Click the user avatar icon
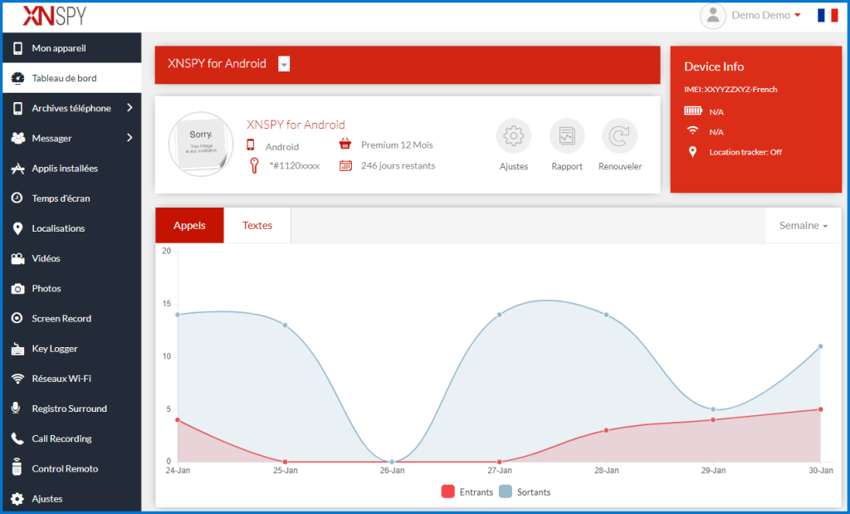The height and width of the screenshot is (514, 850). pos(713,16)
